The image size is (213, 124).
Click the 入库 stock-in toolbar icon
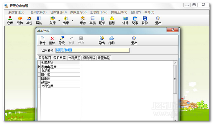coord(53,20)
